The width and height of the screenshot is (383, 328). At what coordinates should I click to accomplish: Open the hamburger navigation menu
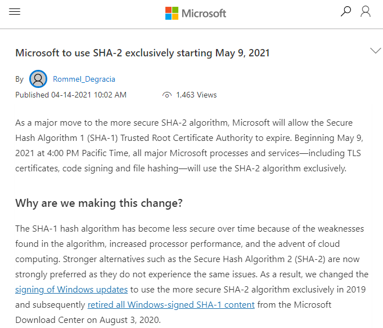coord(15,12)
